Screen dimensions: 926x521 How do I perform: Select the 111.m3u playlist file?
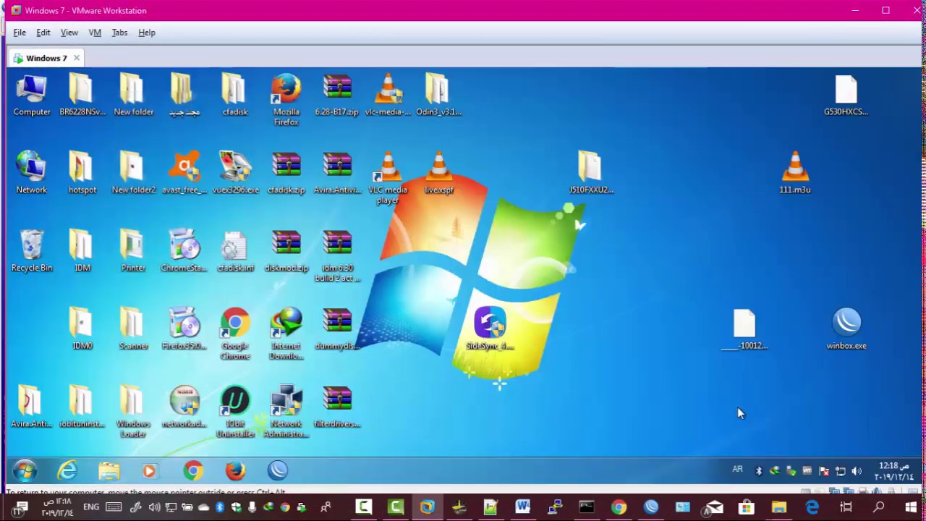pyautogui.click(x=795, y=172)
